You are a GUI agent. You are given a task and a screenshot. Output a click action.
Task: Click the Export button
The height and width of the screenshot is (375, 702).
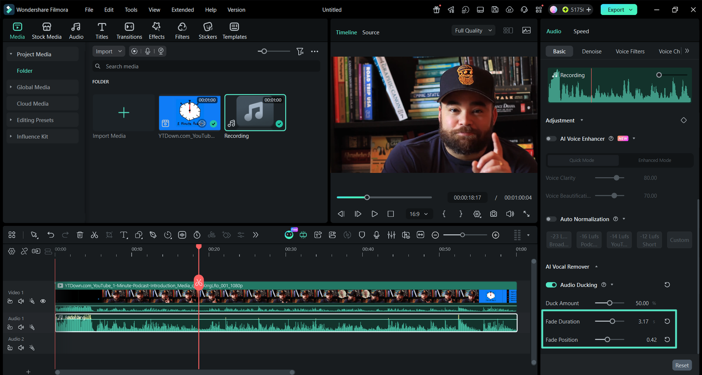(619, 10)
